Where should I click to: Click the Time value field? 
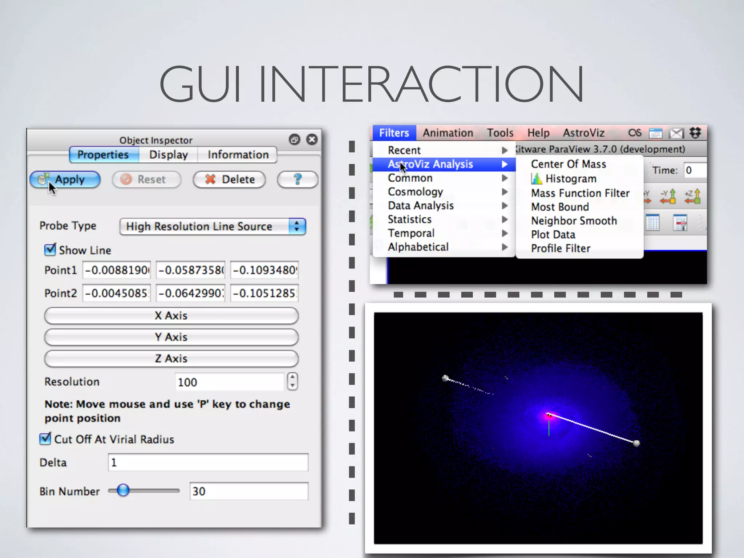[x=695, y=170]
